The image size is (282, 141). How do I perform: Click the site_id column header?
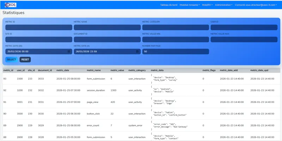(x=31, y=70)
